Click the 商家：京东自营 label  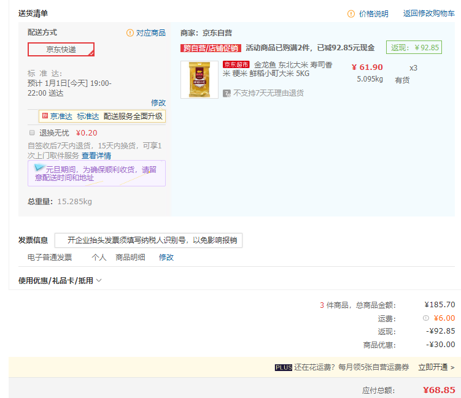[206, 33]
